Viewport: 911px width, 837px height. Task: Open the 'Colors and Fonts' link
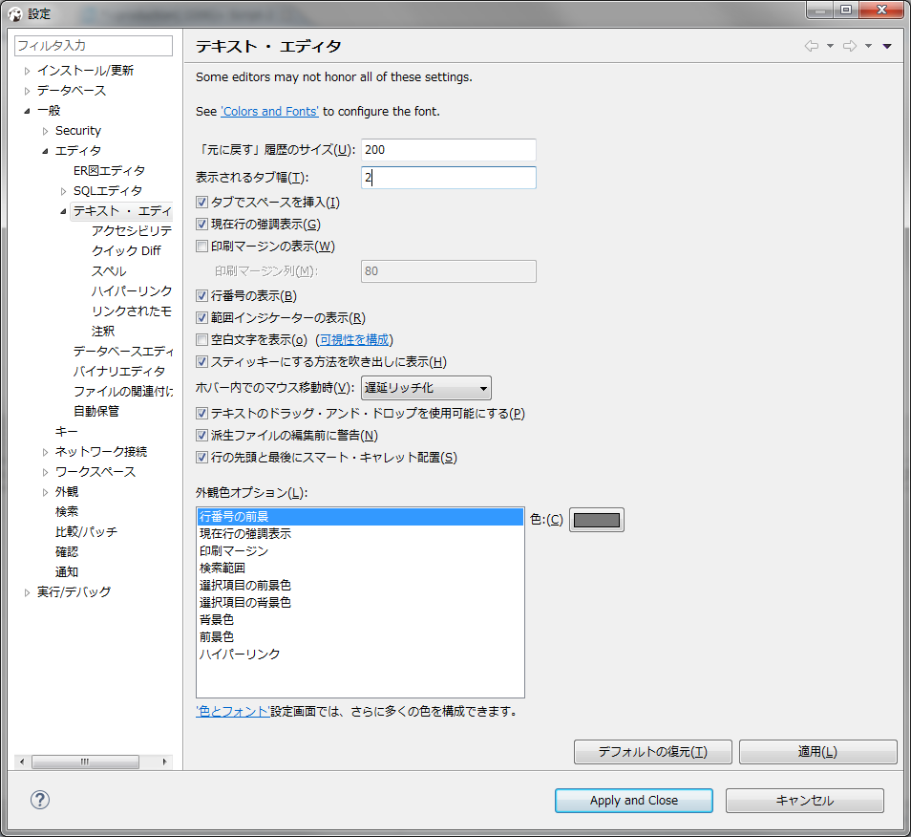tap(269, 111)
